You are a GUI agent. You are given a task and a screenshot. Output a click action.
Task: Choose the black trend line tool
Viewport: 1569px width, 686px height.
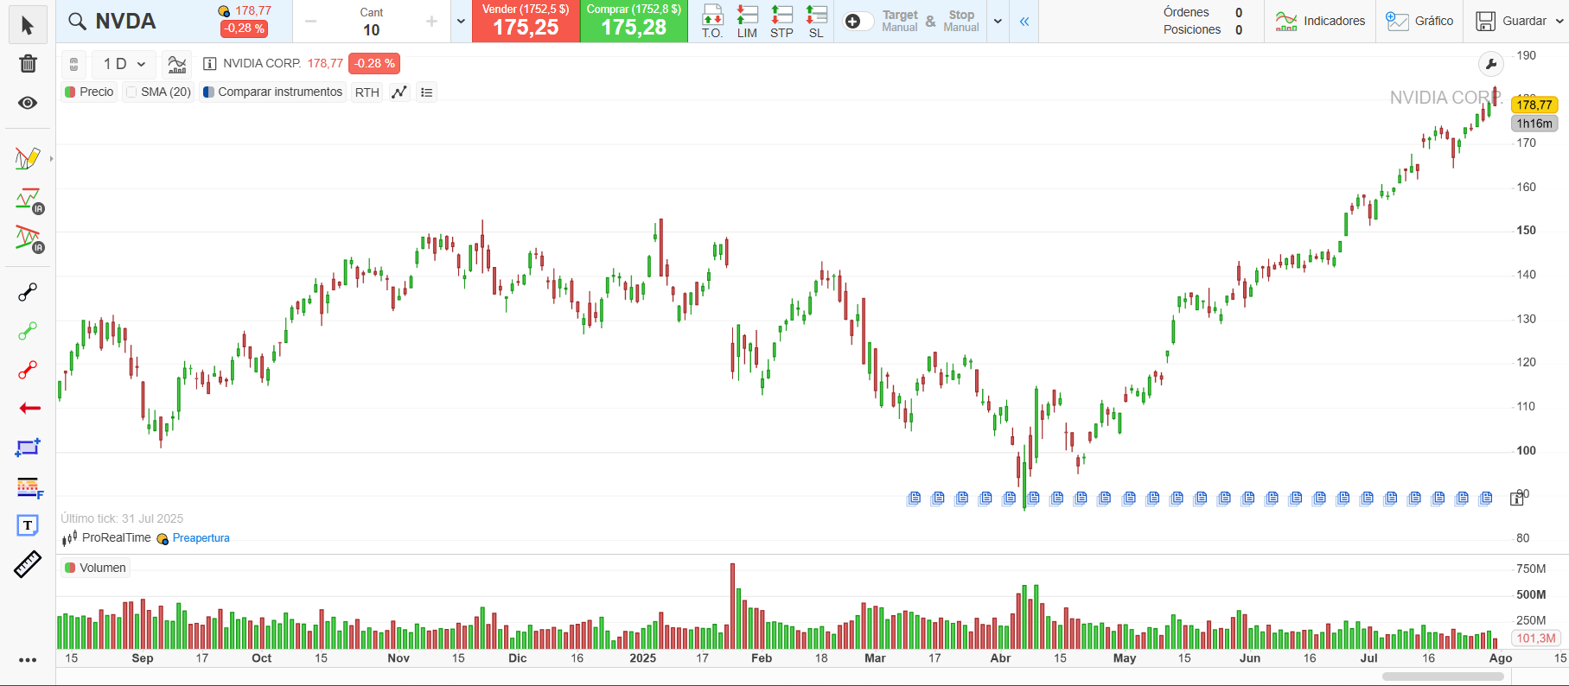28,292
